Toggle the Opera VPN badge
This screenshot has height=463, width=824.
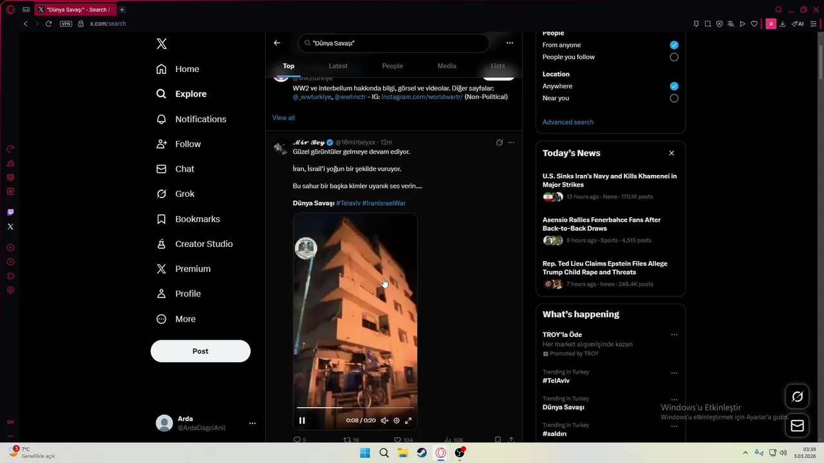(66, 24)
